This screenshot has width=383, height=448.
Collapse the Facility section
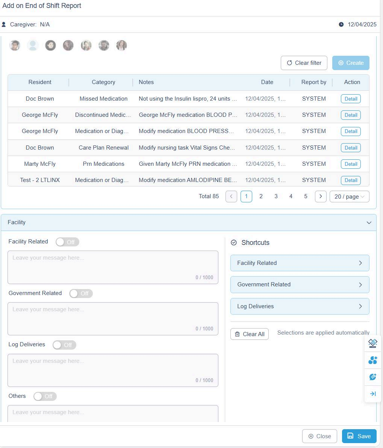369,223
